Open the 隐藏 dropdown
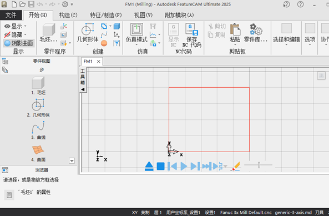The height and width of the screenshot is (216, 329). click(16, 34)
